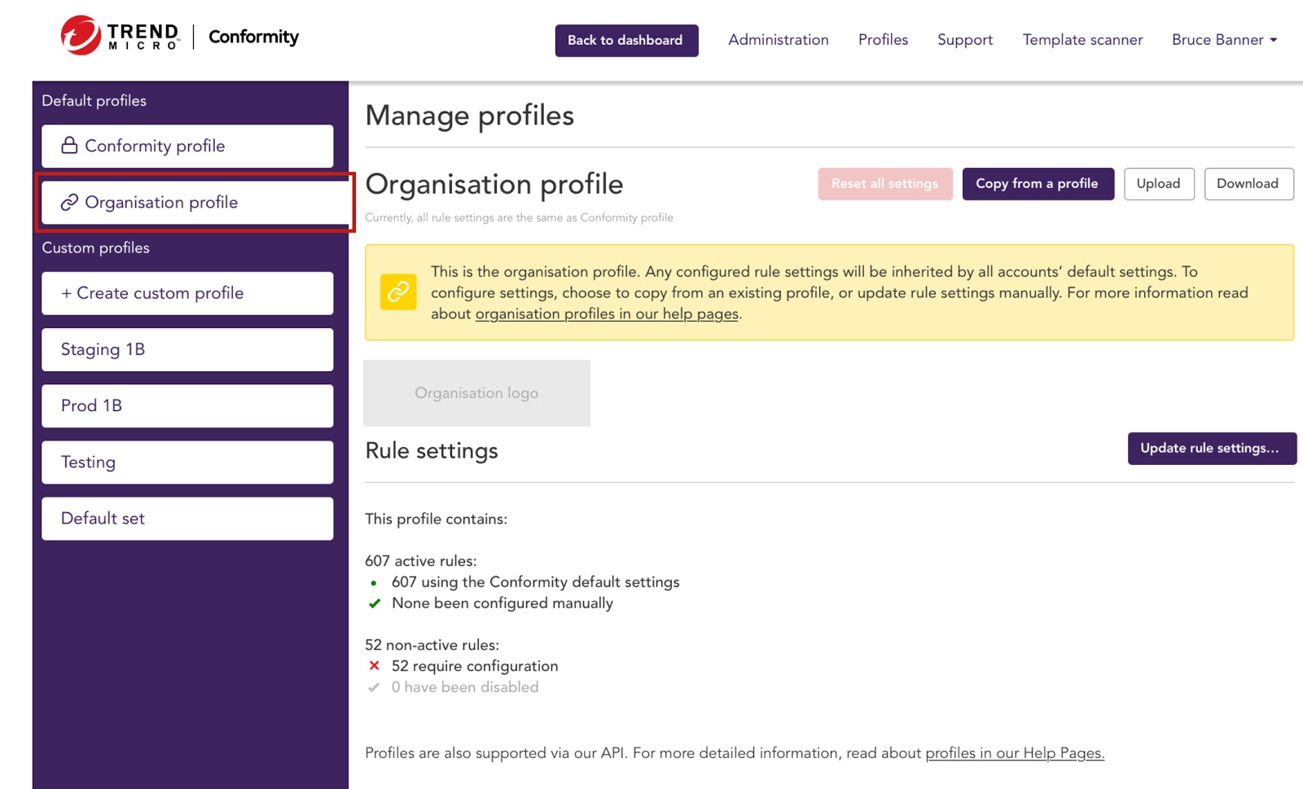This screenshot has width=1303, height=789.
Task: Open the Template scanner page
Action: [1082, 40]
